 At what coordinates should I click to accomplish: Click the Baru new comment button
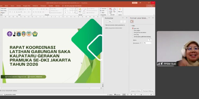pyautogui.click(x=109, y=21)
